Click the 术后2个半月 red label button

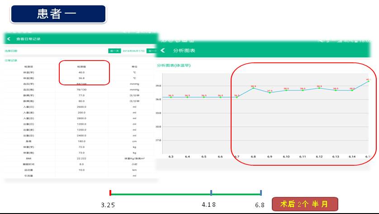(x=305, y=204)
